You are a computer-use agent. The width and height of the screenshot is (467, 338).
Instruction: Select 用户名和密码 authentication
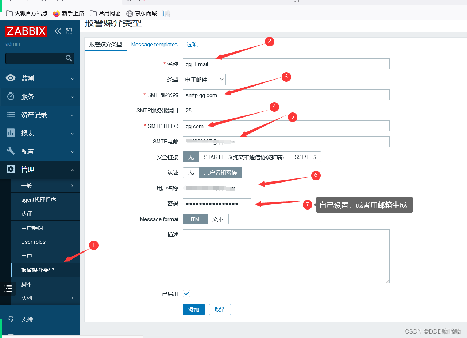click(220, 173)
